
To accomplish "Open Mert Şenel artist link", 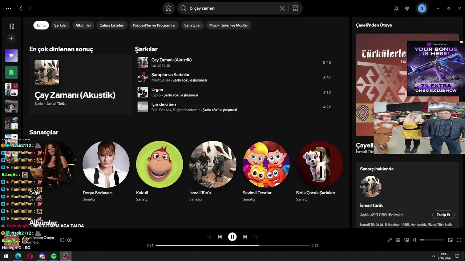I will point(161,80).
